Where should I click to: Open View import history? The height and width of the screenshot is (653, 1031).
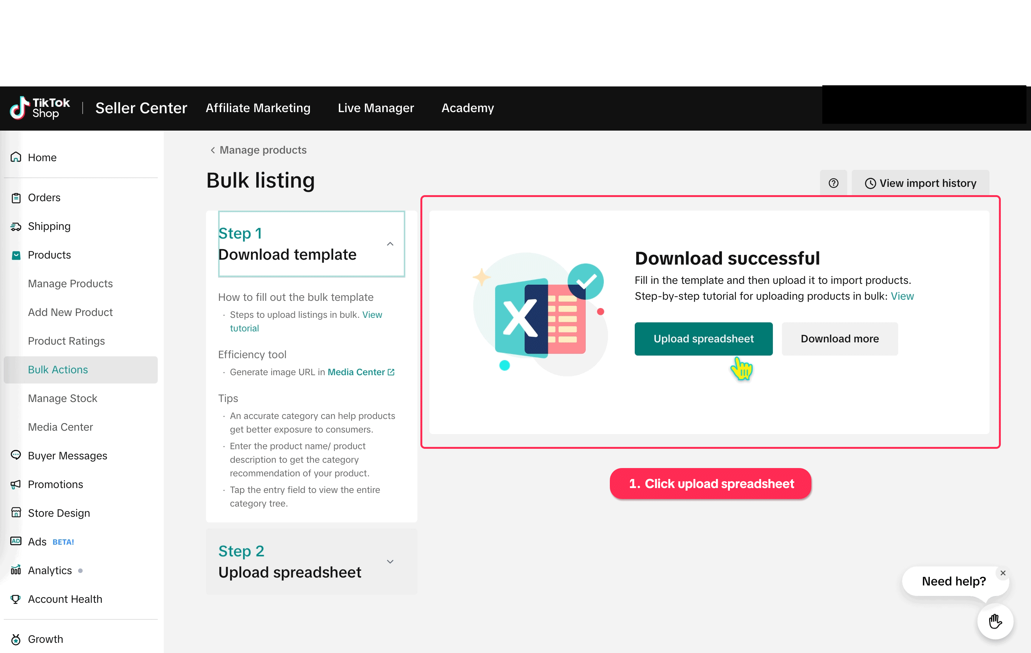pyautogui.click(x=920, y=183)
